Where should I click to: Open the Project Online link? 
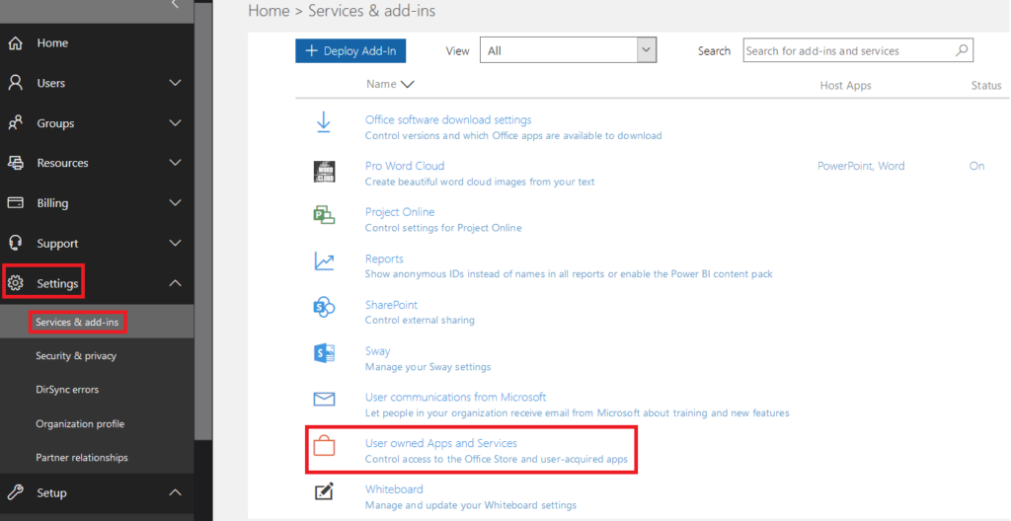tap(400, 212)
